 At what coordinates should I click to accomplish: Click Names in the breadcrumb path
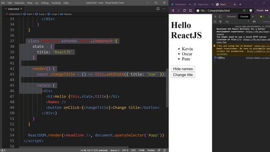68,14
